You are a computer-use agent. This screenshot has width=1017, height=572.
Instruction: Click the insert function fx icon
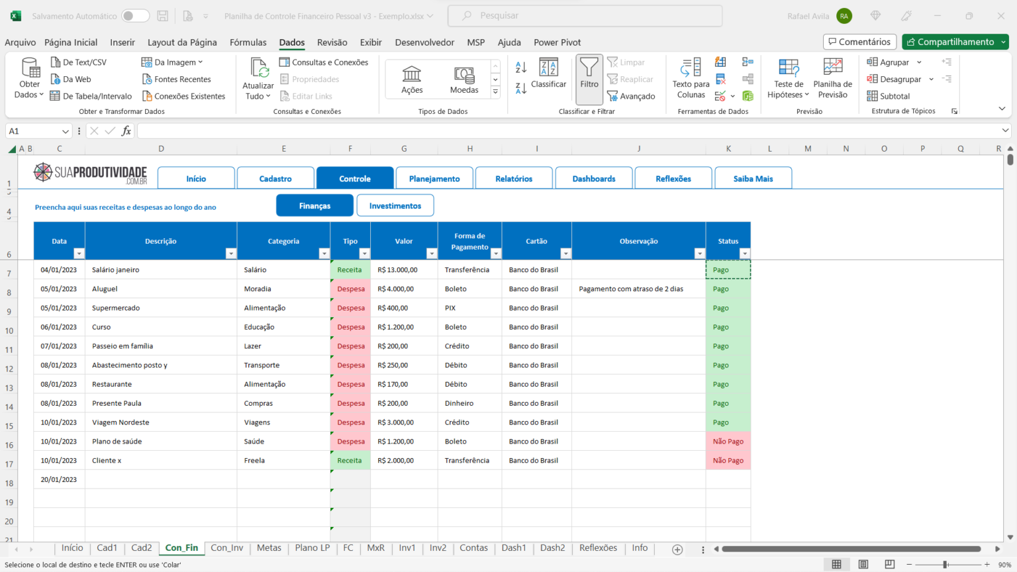coord(126,131)
